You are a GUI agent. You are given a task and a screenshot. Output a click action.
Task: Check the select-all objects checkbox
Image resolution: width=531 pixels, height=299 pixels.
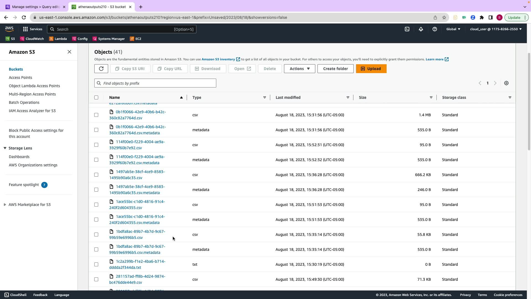(x=96, y=97)
